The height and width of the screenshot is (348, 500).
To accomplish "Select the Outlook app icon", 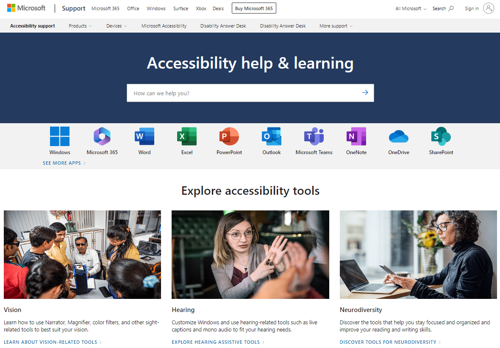I will tap(272, 137).
